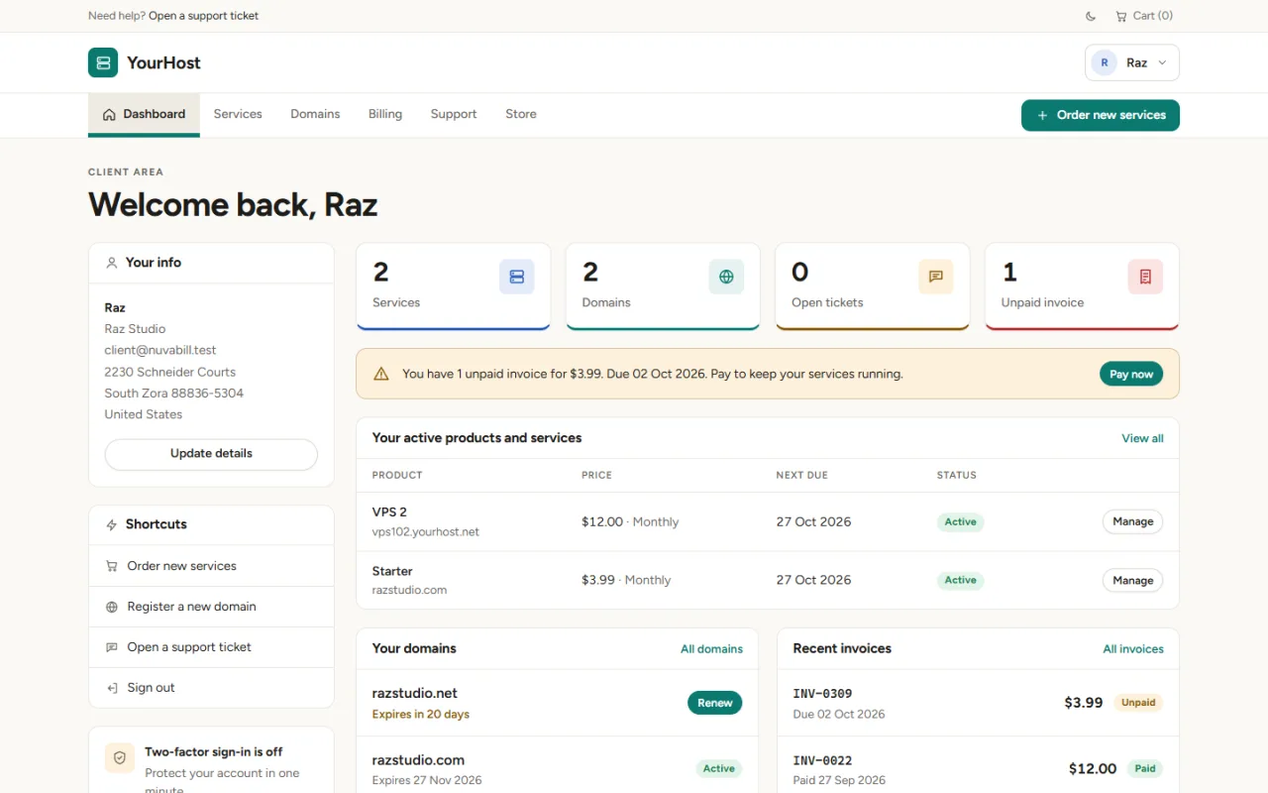Click the lightning icon beside Shortcuts
The height and width of the screenshot is (793, 1268).
click(112, 524)
